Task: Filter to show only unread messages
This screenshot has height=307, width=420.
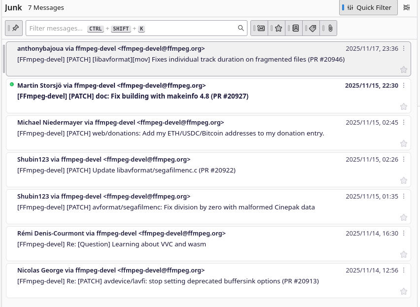Action: point(261,28)
